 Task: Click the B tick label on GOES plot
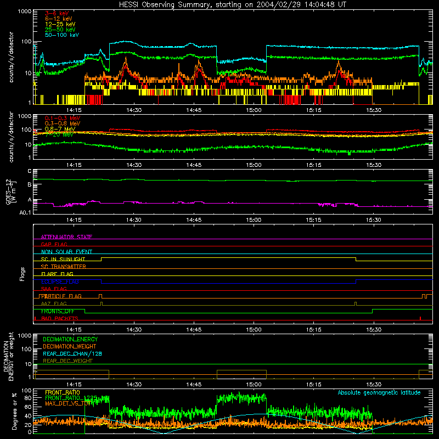(x=30, y=184)
